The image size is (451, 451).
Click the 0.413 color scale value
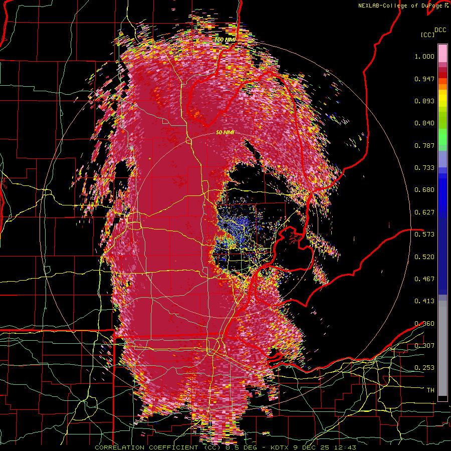424,301
